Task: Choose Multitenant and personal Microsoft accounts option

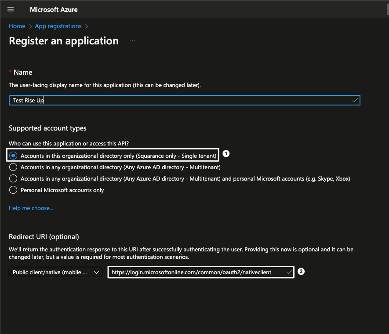Action: 14,178
